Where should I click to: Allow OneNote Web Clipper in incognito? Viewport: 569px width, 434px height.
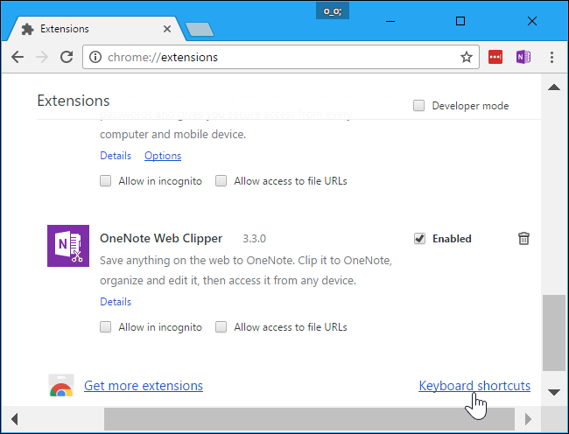point(106,327)
